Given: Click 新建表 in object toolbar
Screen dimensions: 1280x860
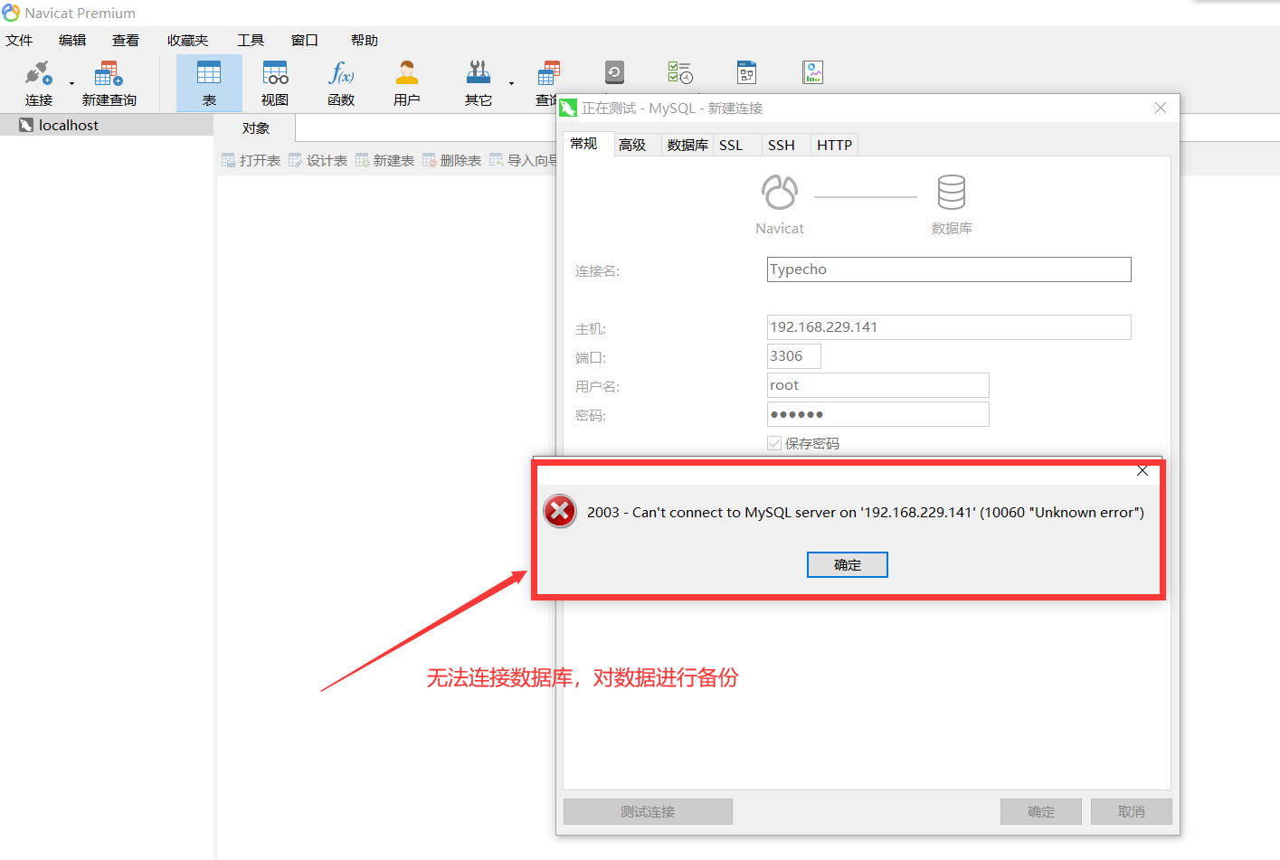Looking at the screenshot, I should [384, 160].
